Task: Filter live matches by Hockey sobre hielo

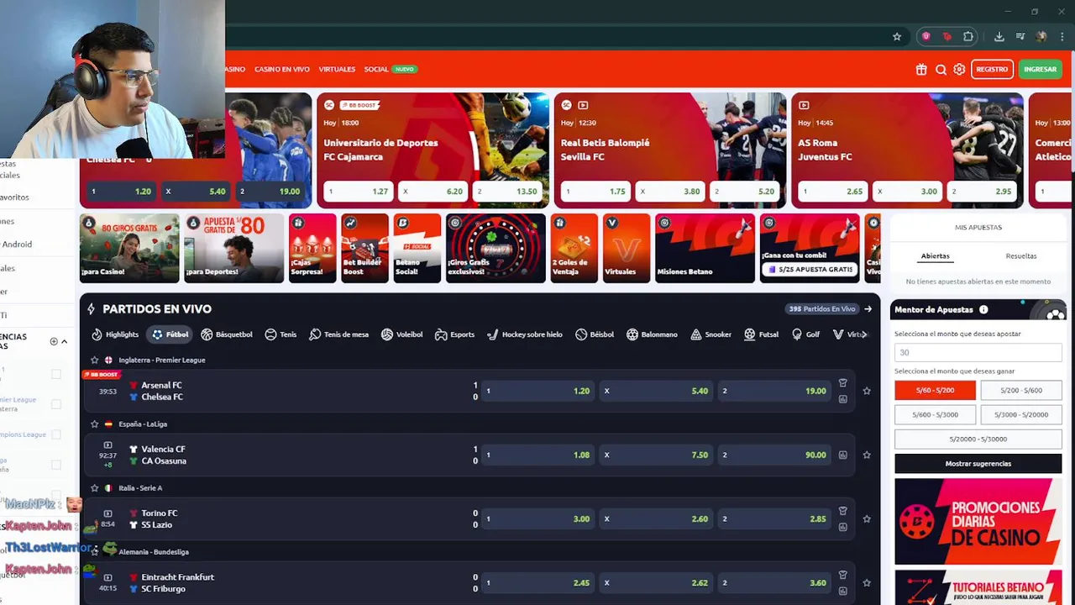Action: click(525, 334)
